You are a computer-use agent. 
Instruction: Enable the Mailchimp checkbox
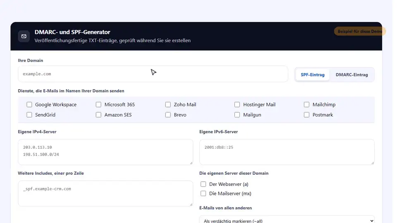pos(306,104)
